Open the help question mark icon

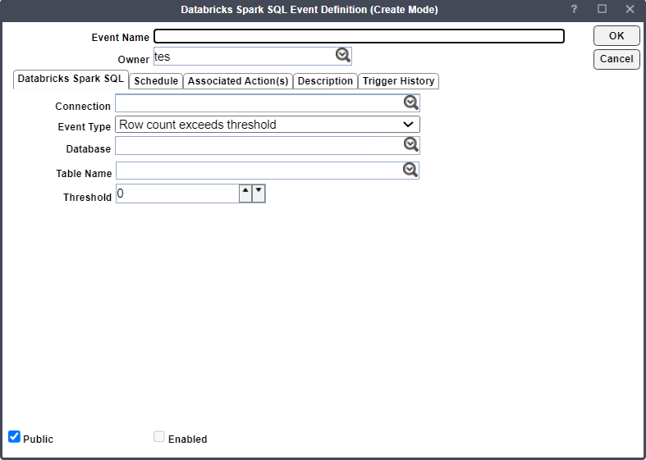574,9
